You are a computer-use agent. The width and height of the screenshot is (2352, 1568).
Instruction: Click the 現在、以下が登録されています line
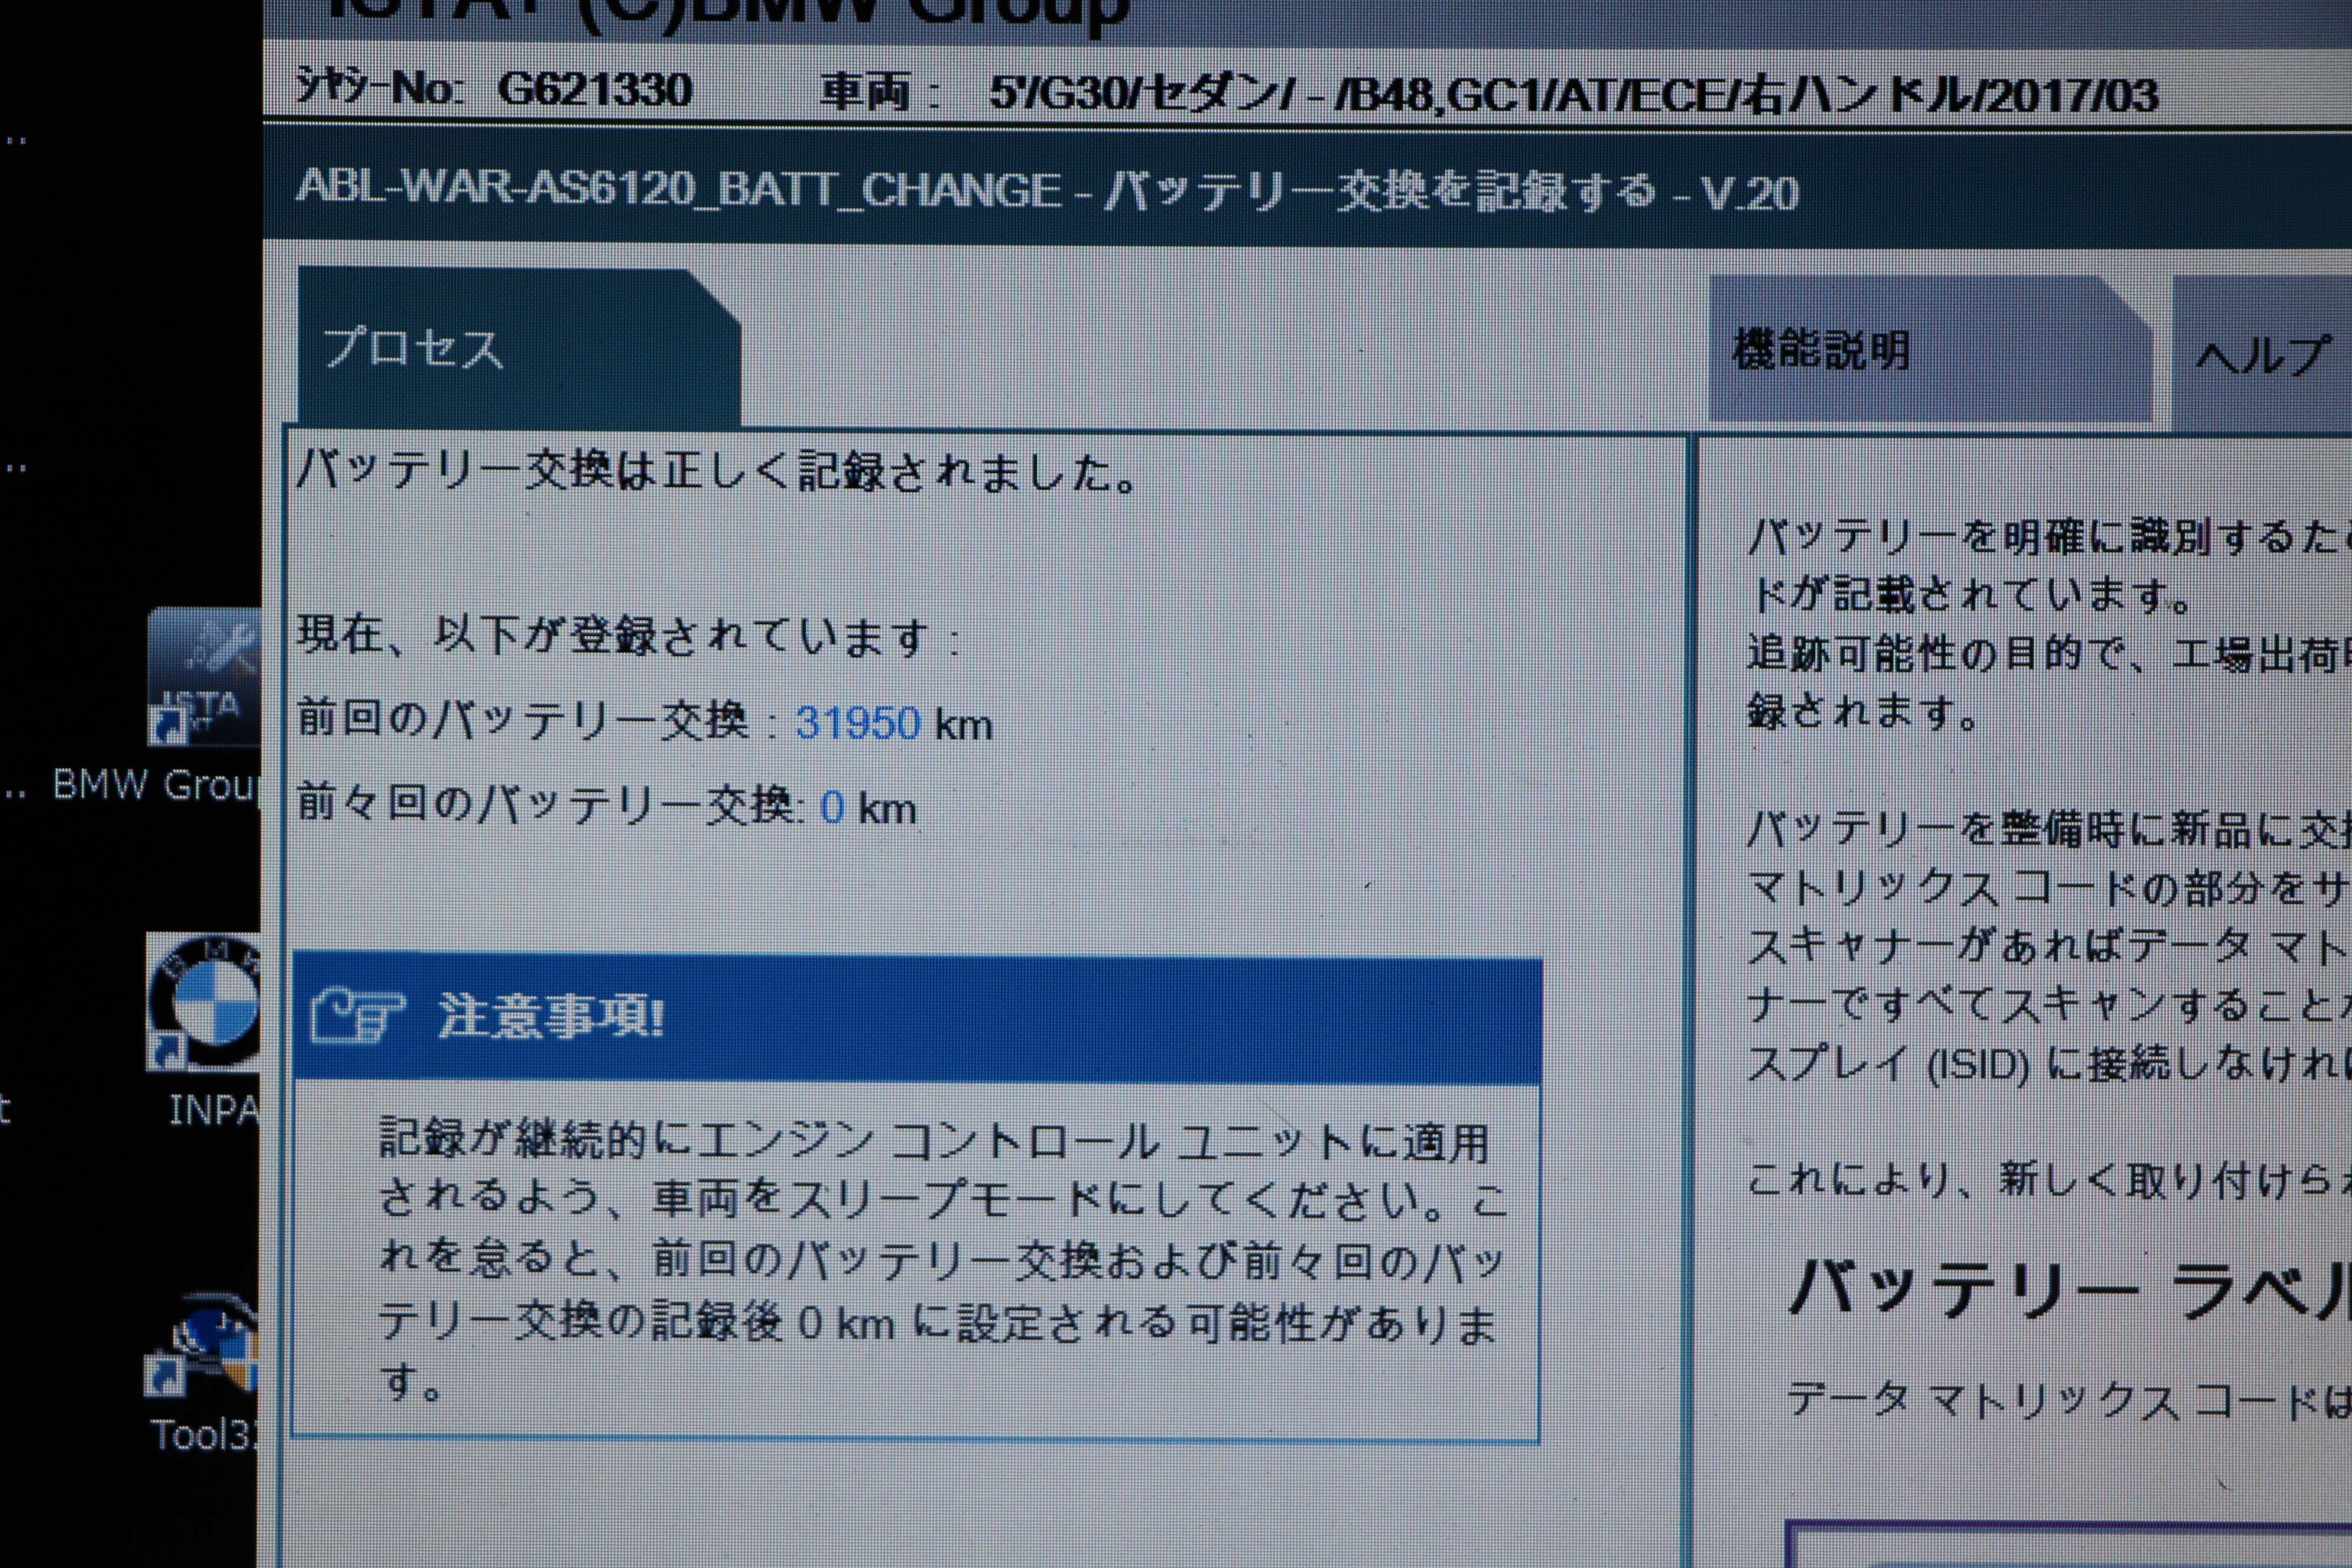click(x=629, y=636)
